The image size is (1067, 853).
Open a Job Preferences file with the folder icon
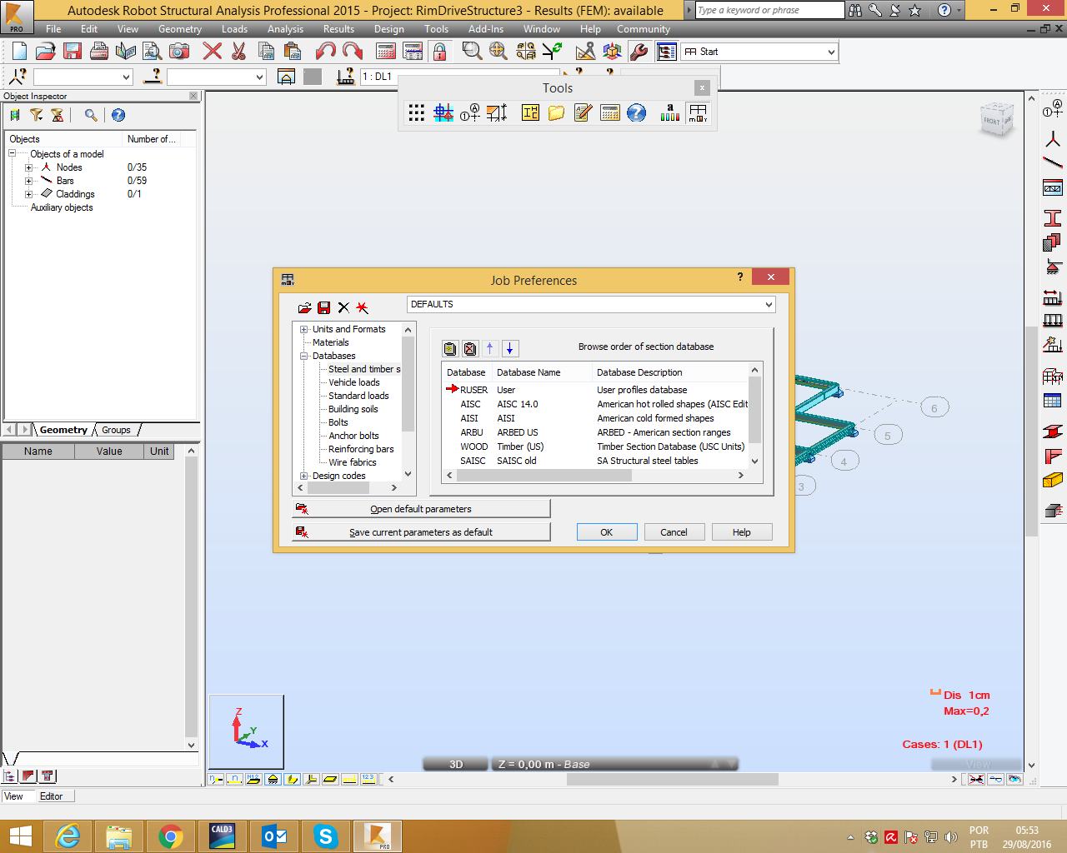coord(305,307)
